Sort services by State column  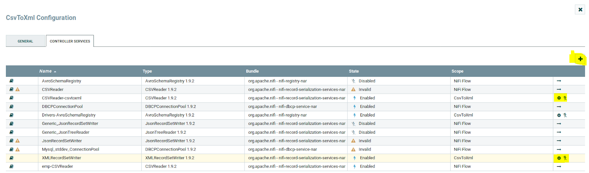(354, 71)
